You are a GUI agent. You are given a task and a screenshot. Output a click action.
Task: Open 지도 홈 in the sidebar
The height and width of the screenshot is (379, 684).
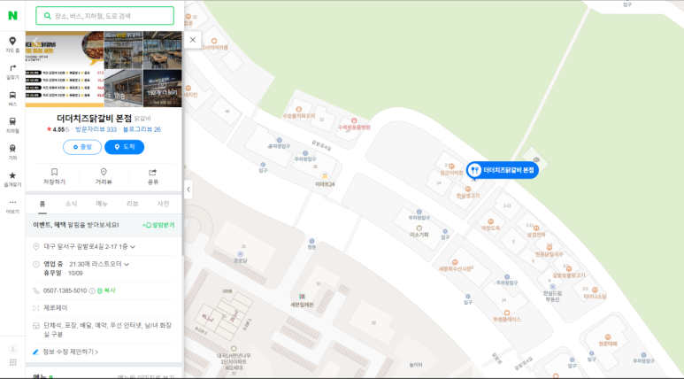click(12, 45)
